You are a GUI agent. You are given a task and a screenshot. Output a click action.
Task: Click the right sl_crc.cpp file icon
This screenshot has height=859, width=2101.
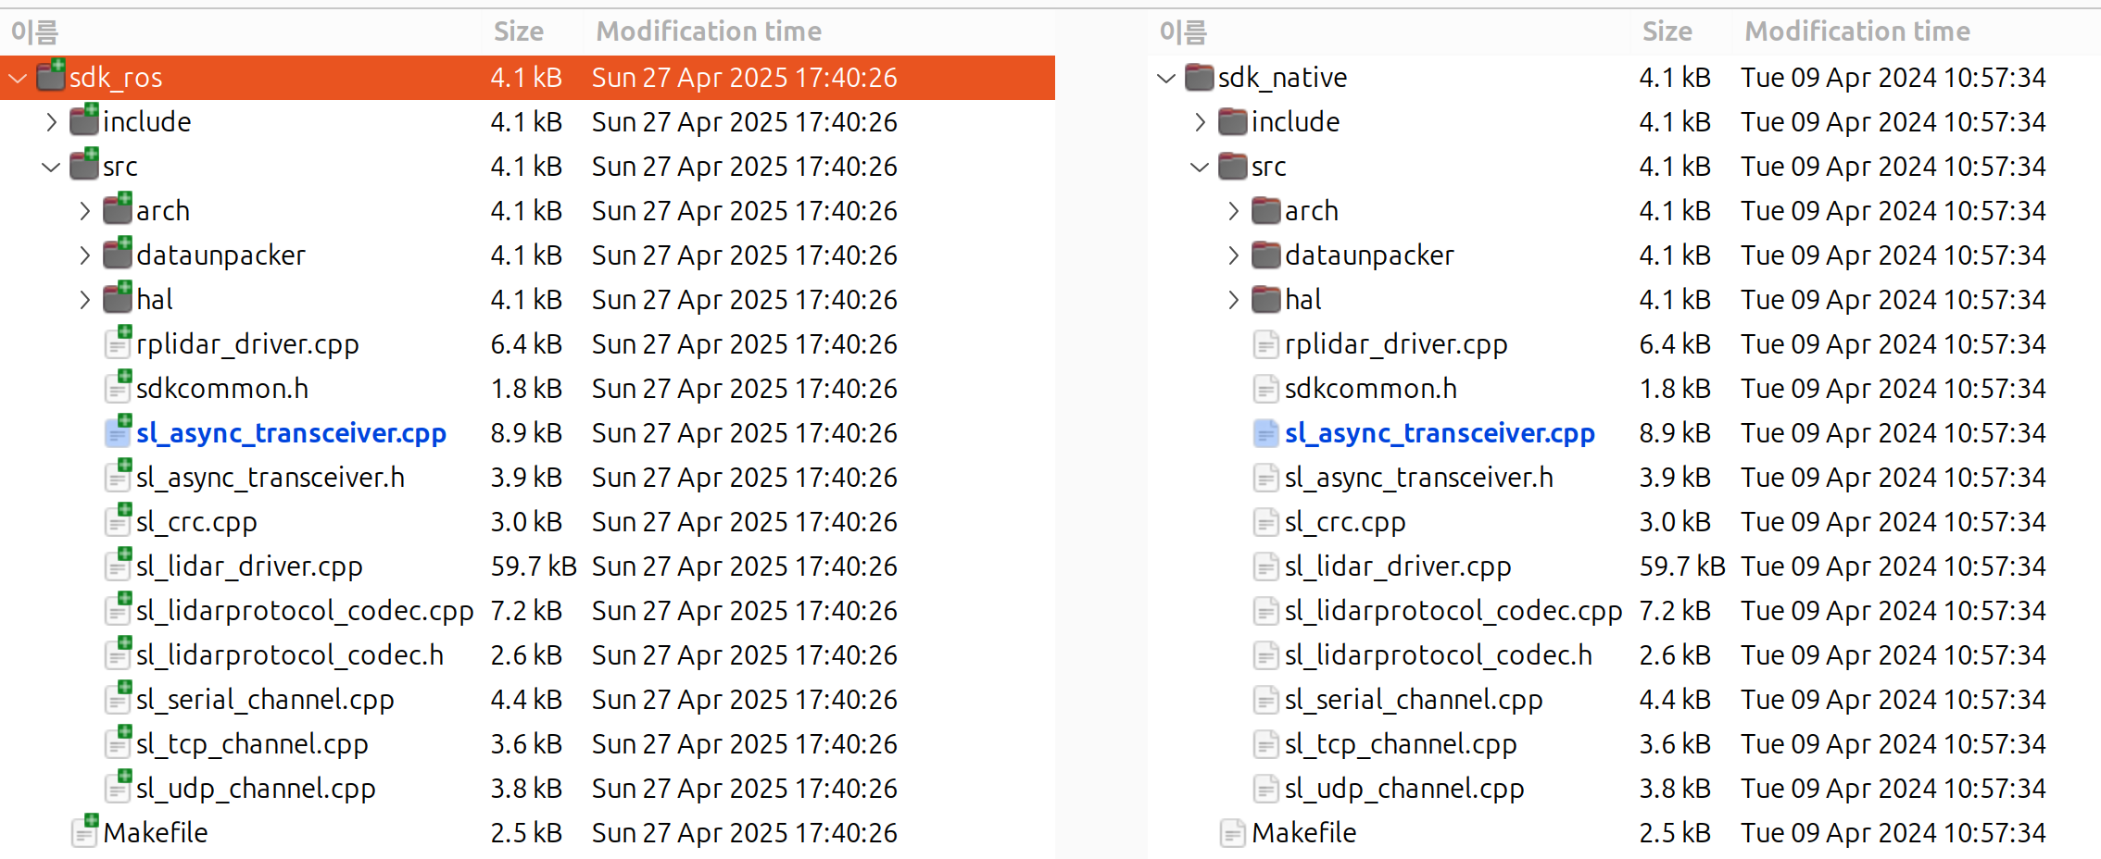(x=1266, y=522)
